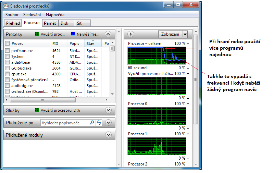Expand the Přidružené popisovače section
This screenshot has width=274, height=173.
(108, 123)
